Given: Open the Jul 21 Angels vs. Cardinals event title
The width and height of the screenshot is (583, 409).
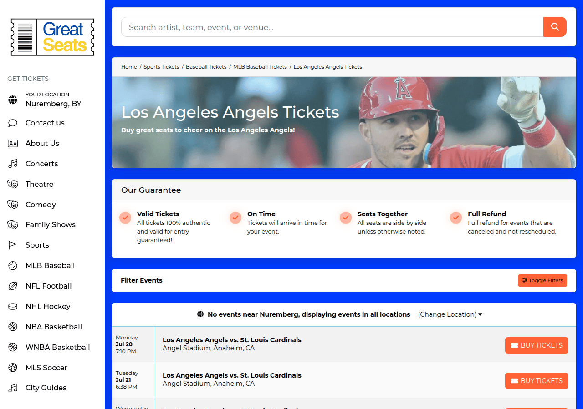Looking at the screenshot, I should 232,375.
